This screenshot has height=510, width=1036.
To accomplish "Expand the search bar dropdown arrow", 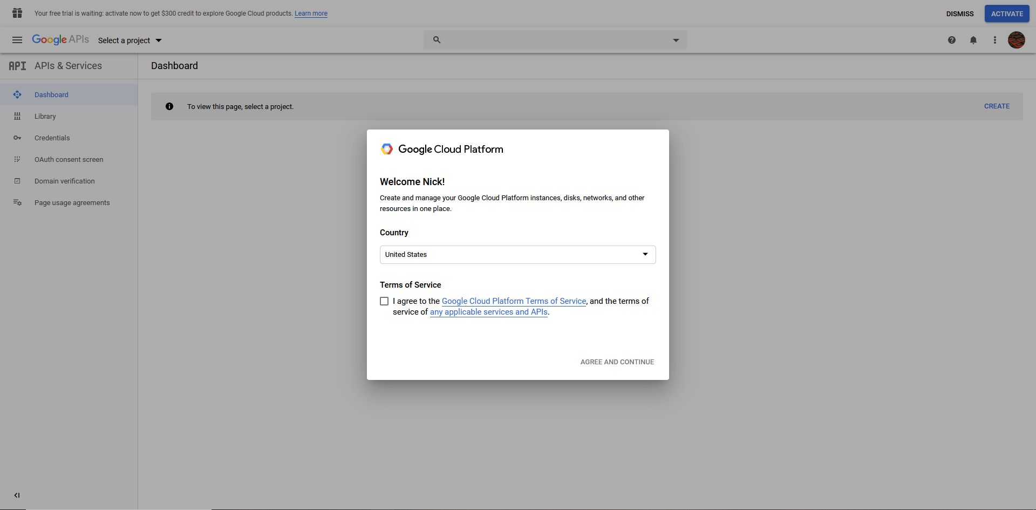I will pyautogui.click(x=676, y=40).
